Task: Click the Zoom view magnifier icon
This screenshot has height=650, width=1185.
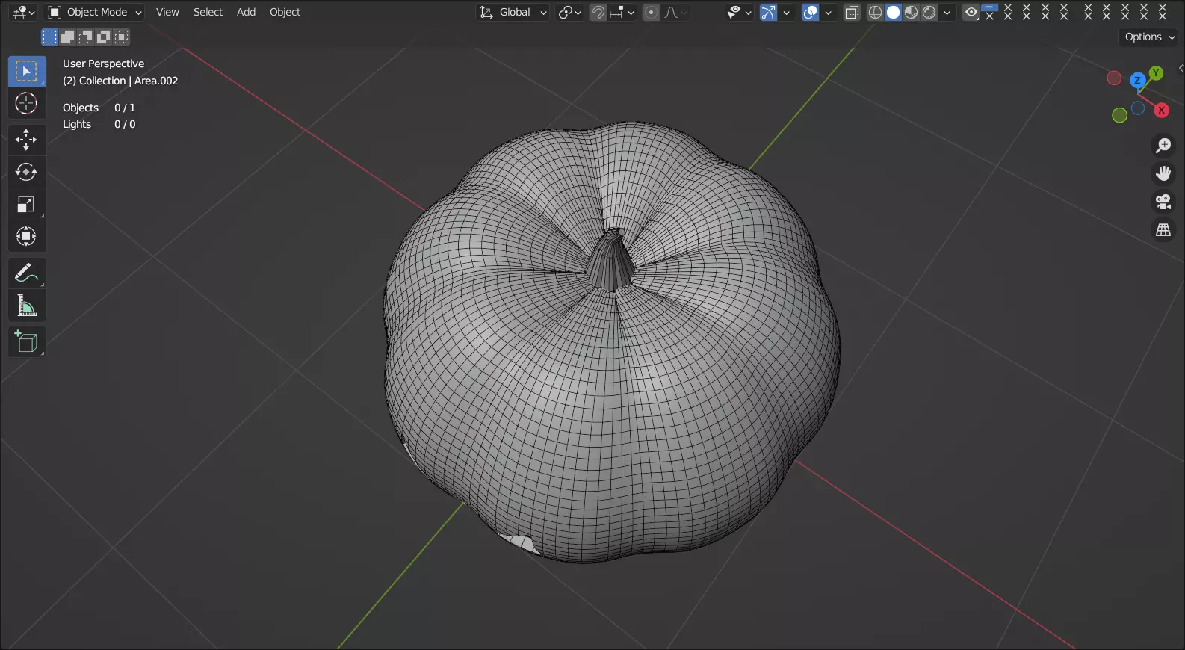Action: (1163, 146)
